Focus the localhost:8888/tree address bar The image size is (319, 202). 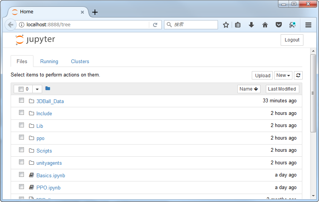click(87, 25)
